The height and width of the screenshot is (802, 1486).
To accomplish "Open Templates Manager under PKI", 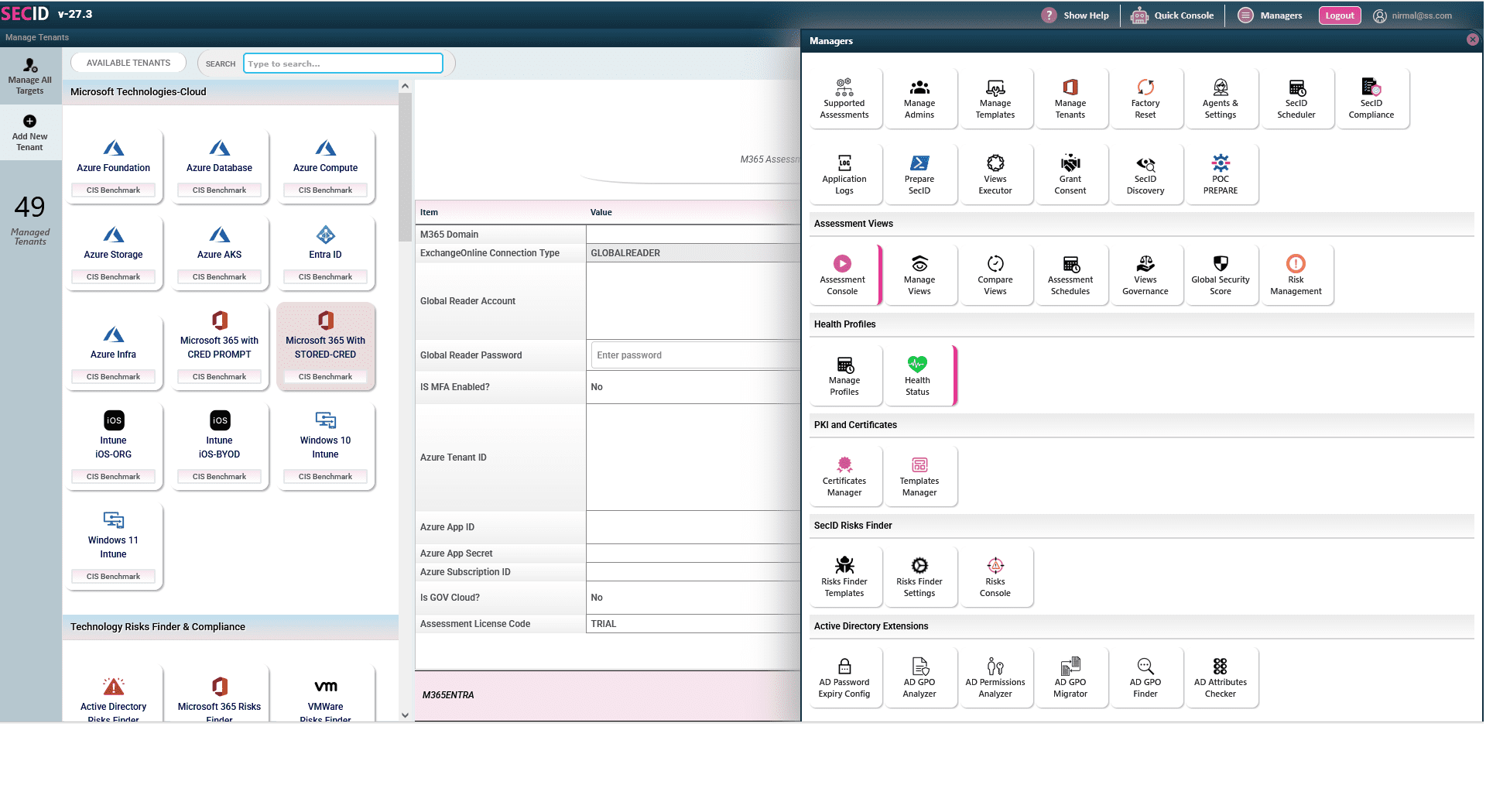I will pos(919,476).
